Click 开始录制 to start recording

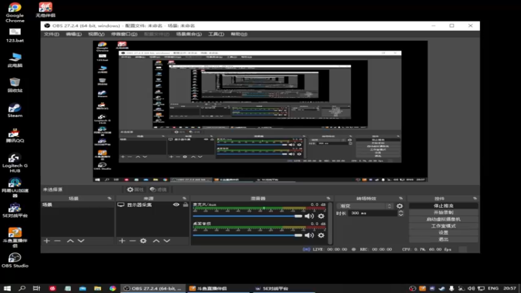click(444, 212)
